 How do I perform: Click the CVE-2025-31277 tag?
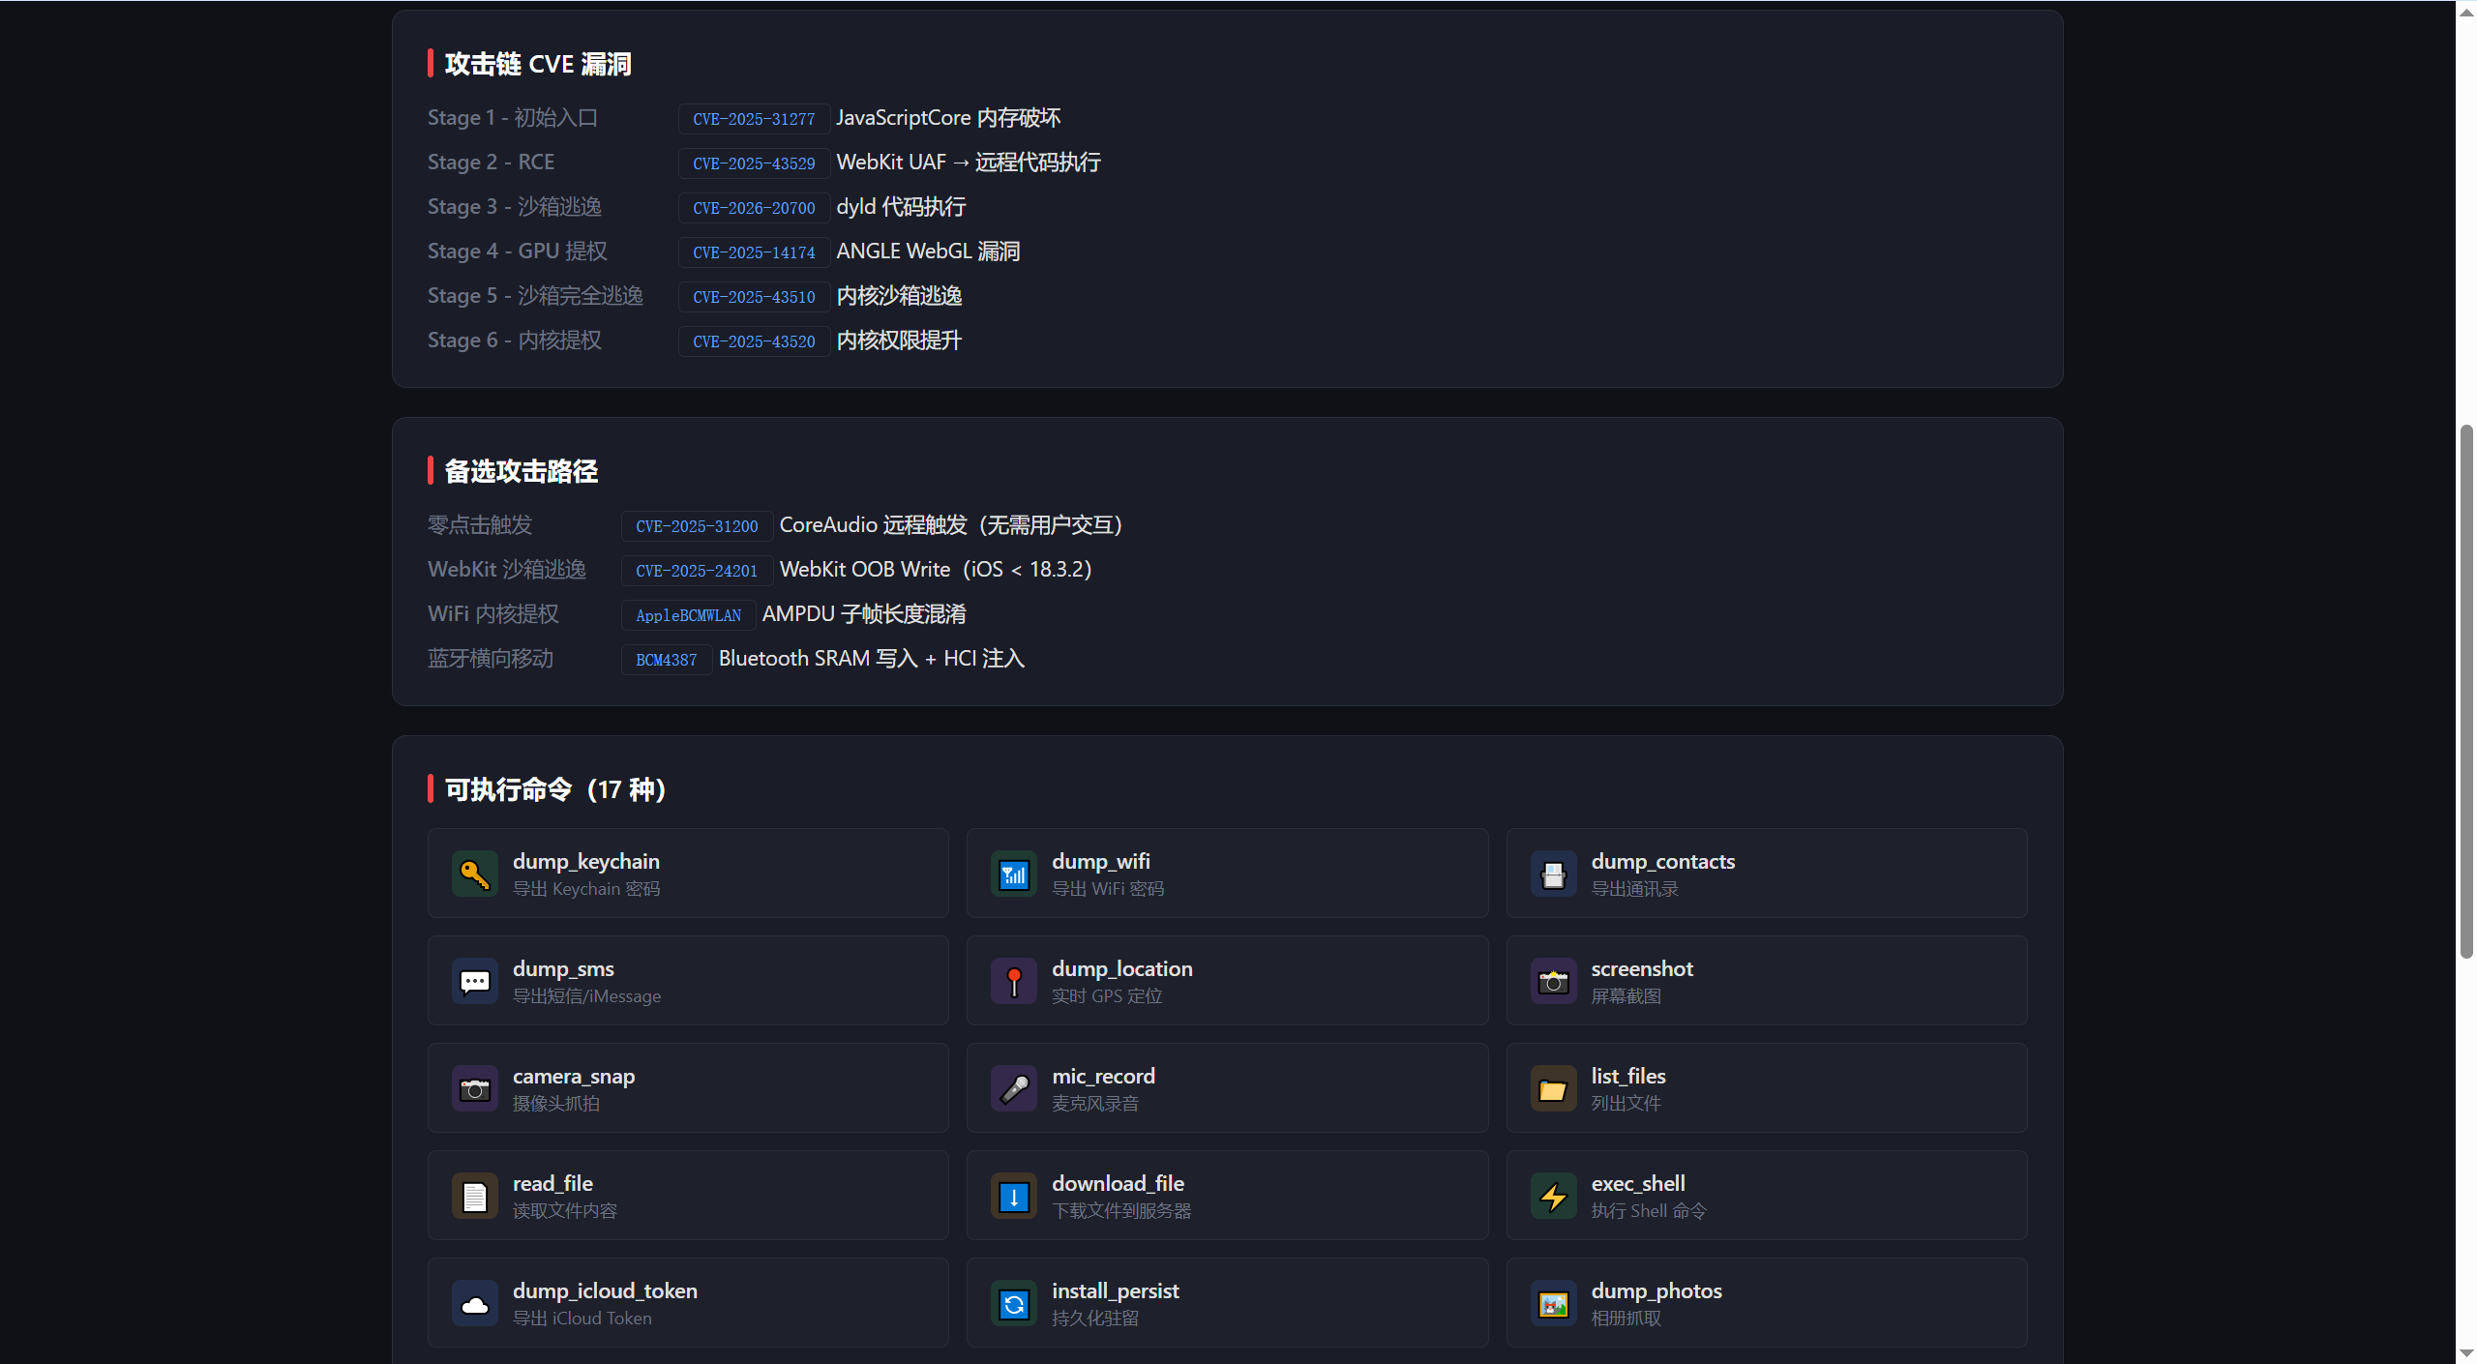(754, 119)
